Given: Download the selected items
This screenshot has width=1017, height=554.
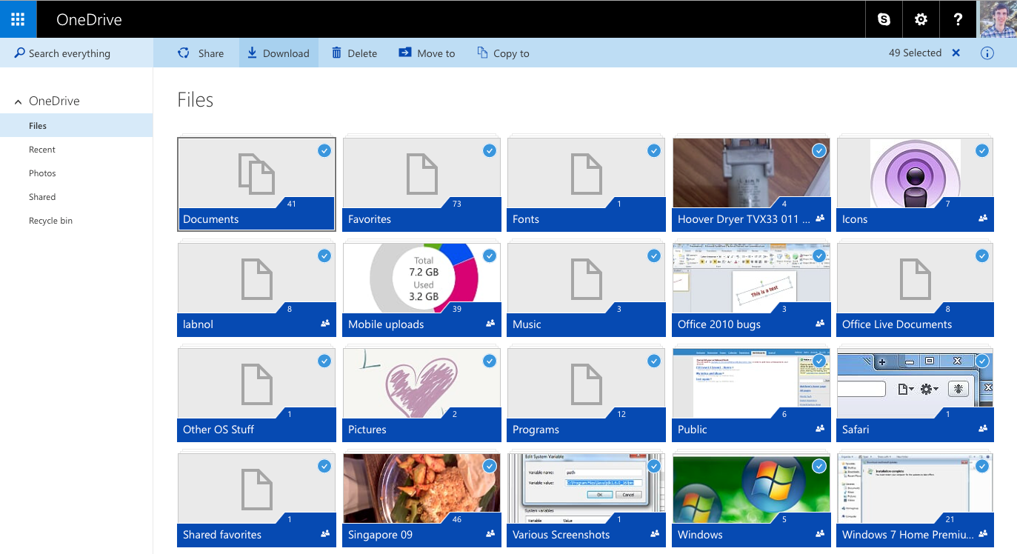Looking at the screenshot, I should 279,53.
